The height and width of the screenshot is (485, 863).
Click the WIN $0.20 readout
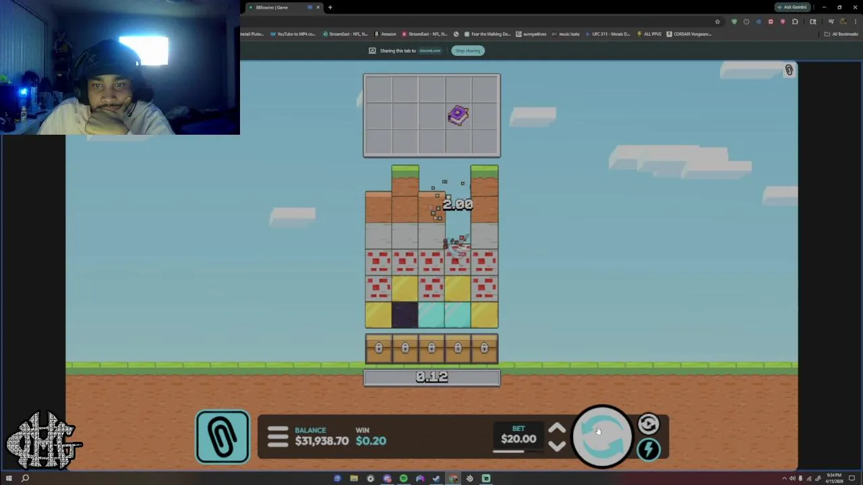tap(371, 436)
